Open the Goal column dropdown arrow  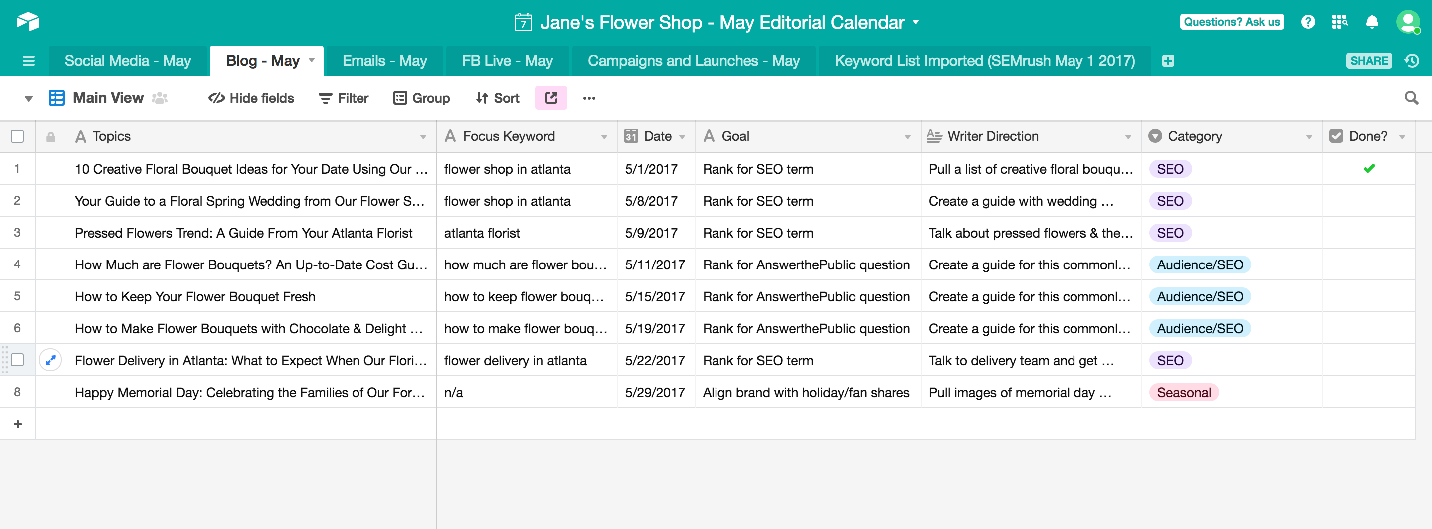click(907, 137)
